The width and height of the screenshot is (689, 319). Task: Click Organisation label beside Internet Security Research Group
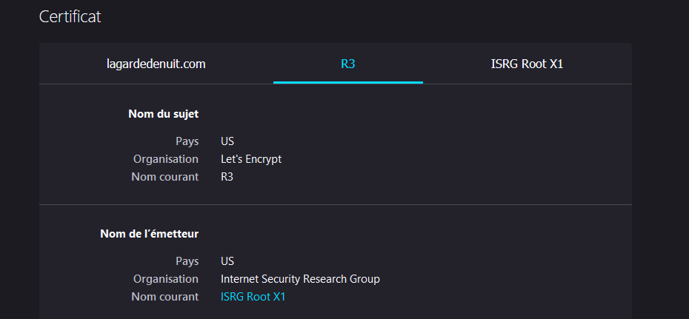166,279
